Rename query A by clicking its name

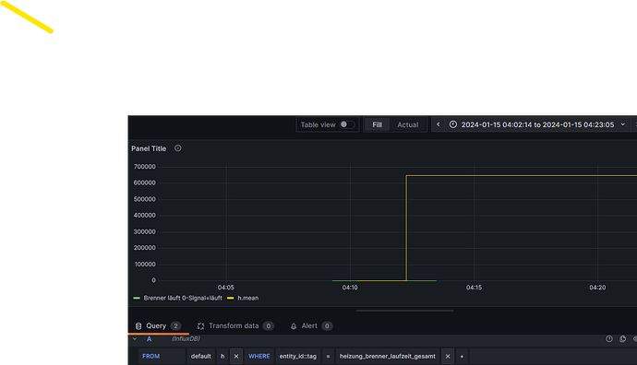149,338
